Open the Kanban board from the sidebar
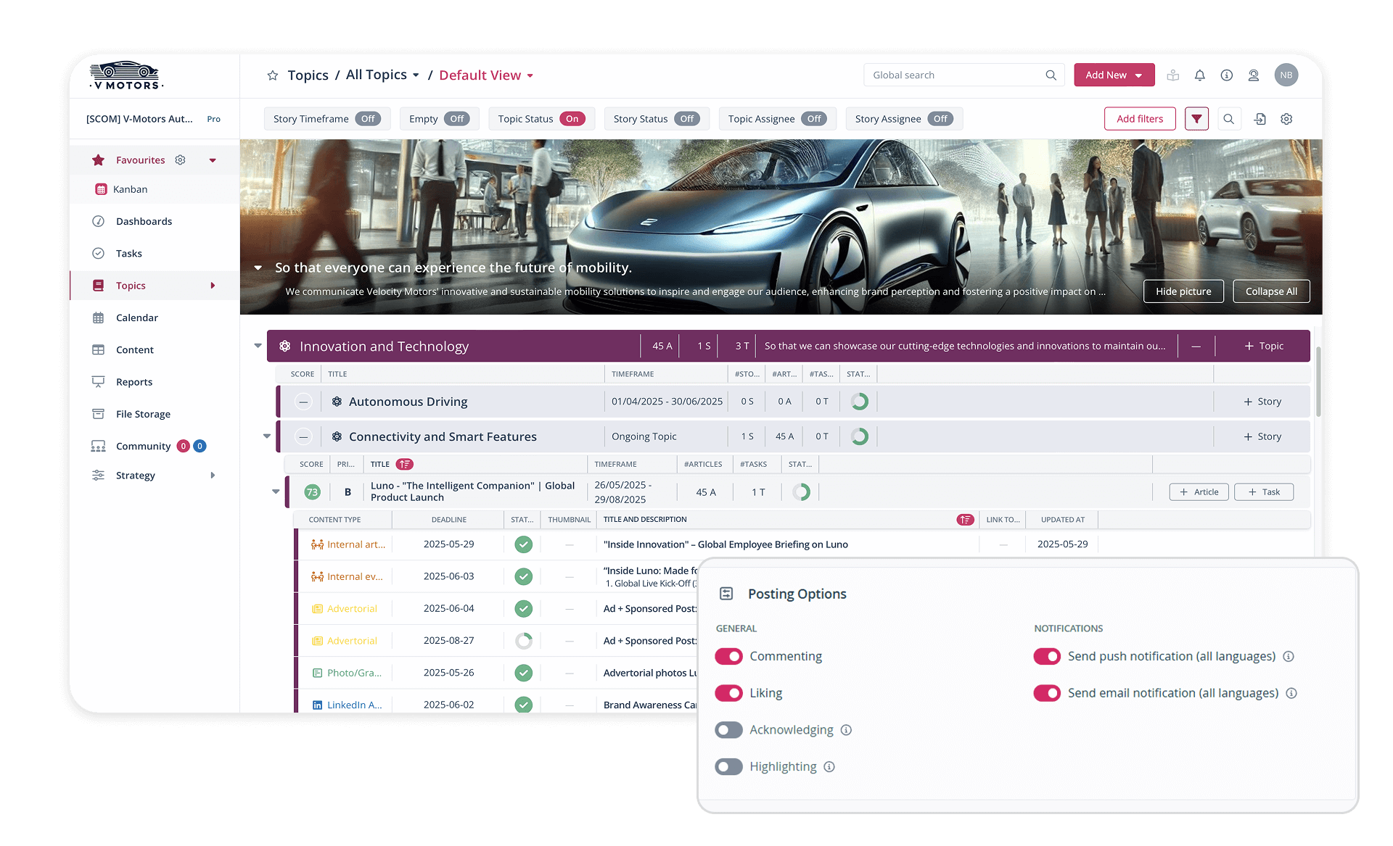 [x=131, y=188]
